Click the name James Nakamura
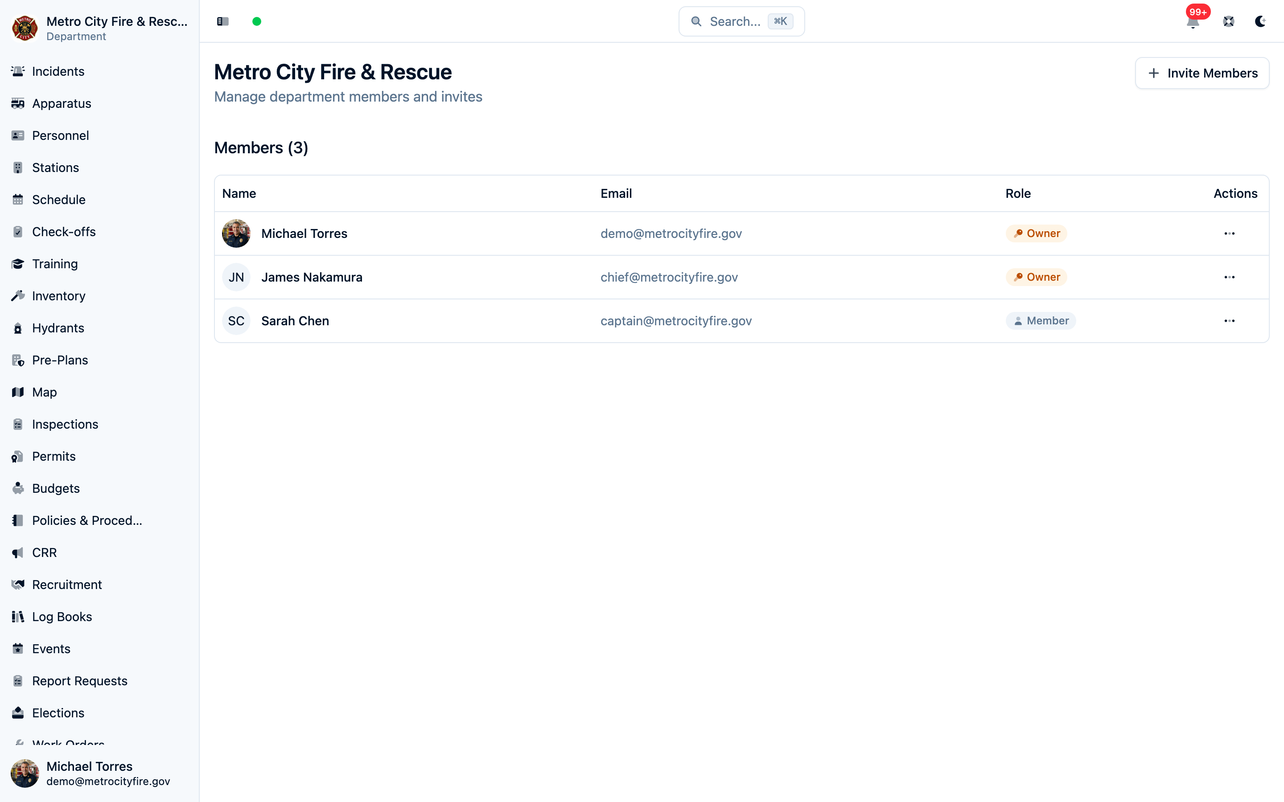The height and width of the screenshot is (802, 1284). (312, 277)
